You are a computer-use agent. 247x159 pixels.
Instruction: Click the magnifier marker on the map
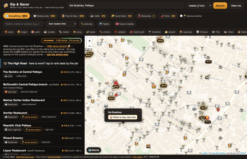pos(207,78)
